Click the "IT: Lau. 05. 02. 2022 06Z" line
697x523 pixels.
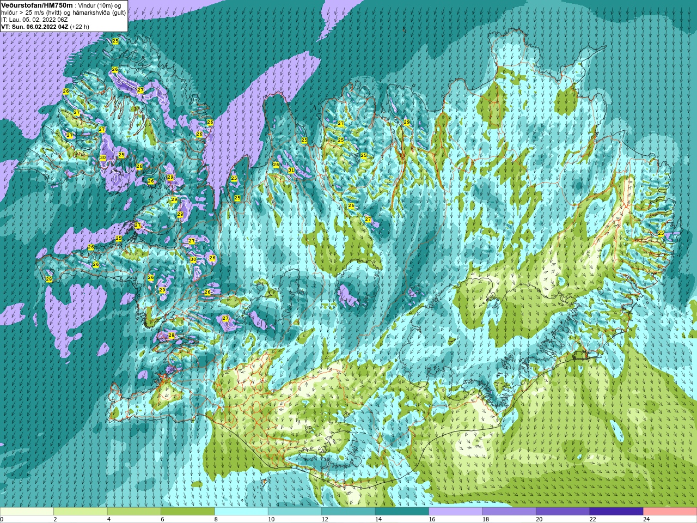point(34,20)
